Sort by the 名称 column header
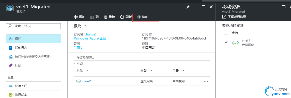This screenshot has width=291, height=98. pyautogui.click(x=82, y=71)
